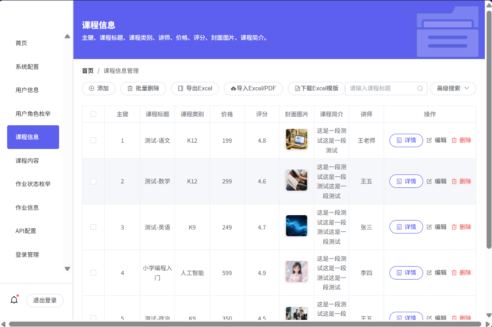Image resolution: width=492 pixels, height=327 pixels.
Task: Click the 下载Excel模版 download button
Action: (x=316, y=89)
